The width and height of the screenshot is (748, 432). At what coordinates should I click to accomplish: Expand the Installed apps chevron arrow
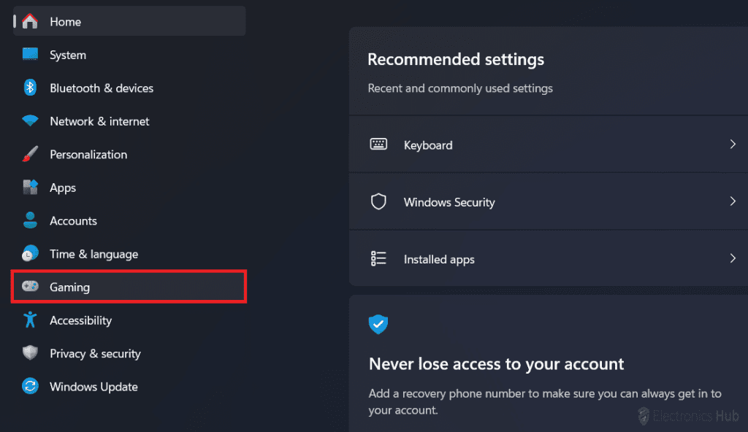(732, 258)
